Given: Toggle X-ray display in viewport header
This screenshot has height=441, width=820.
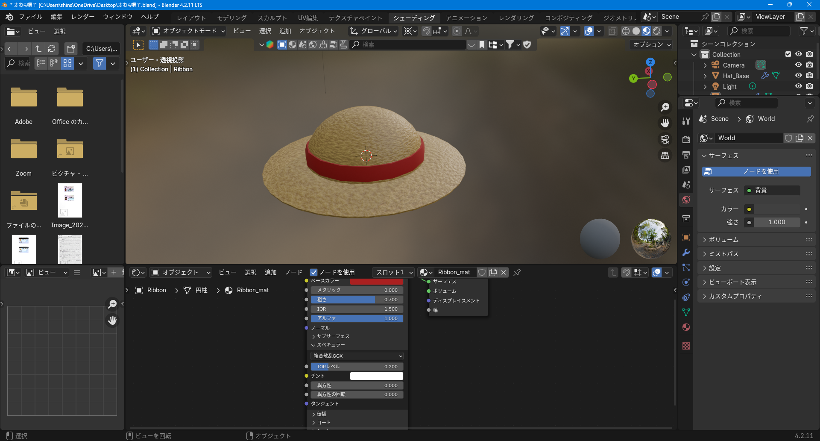Looking at the screenshot, I should pyautogui.click(x=612, y=31).
